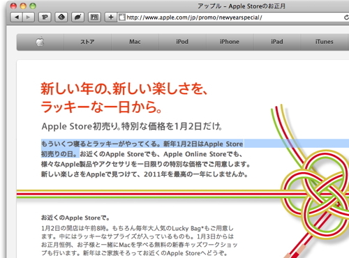Click the diamond-shaped toolbar icon
The width and height of the screenshot is (349, 258).
61,17
